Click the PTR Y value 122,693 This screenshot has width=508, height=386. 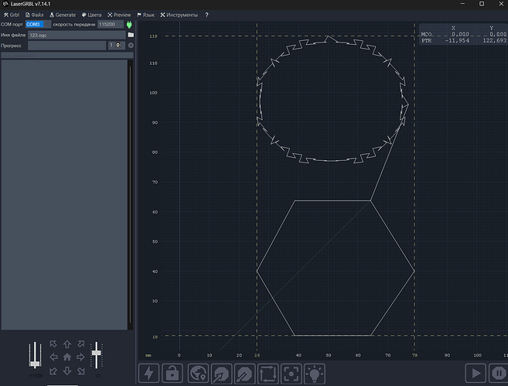click(x=494, y=40)
